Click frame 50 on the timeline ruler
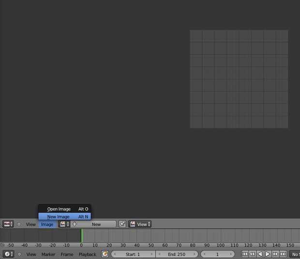 coord(151,245)
